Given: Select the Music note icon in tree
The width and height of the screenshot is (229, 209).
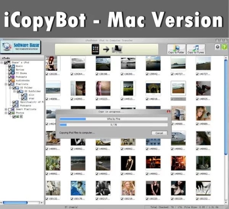Looking at the screenshot, I should point(13,66).
